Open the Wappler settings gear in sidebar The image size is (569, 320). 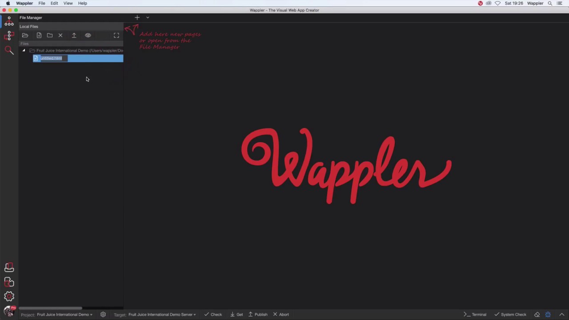click(9, 296)
